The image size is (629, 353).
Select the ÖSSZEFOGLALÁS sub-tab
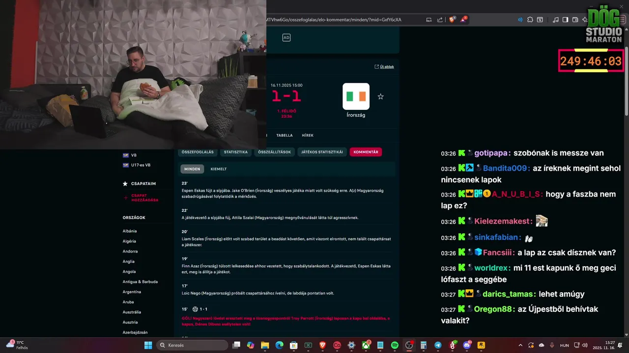pos(198,152)
